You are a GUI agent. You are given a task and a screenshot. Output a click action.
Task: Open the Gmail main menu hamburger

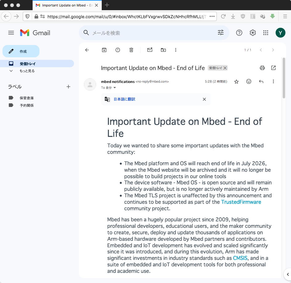point(11,33)
